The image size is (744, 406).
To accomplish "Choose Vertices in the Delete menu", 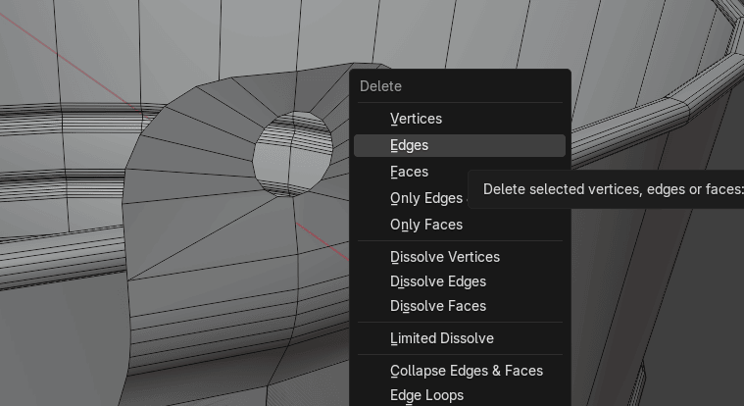I will tap(416, 119).
